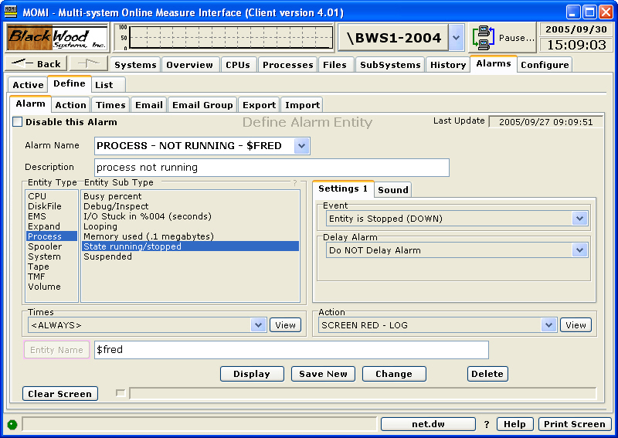Enable the Disable this Alarm checkbox
This screenshot has width=618, height=438.
coord(18,122)
